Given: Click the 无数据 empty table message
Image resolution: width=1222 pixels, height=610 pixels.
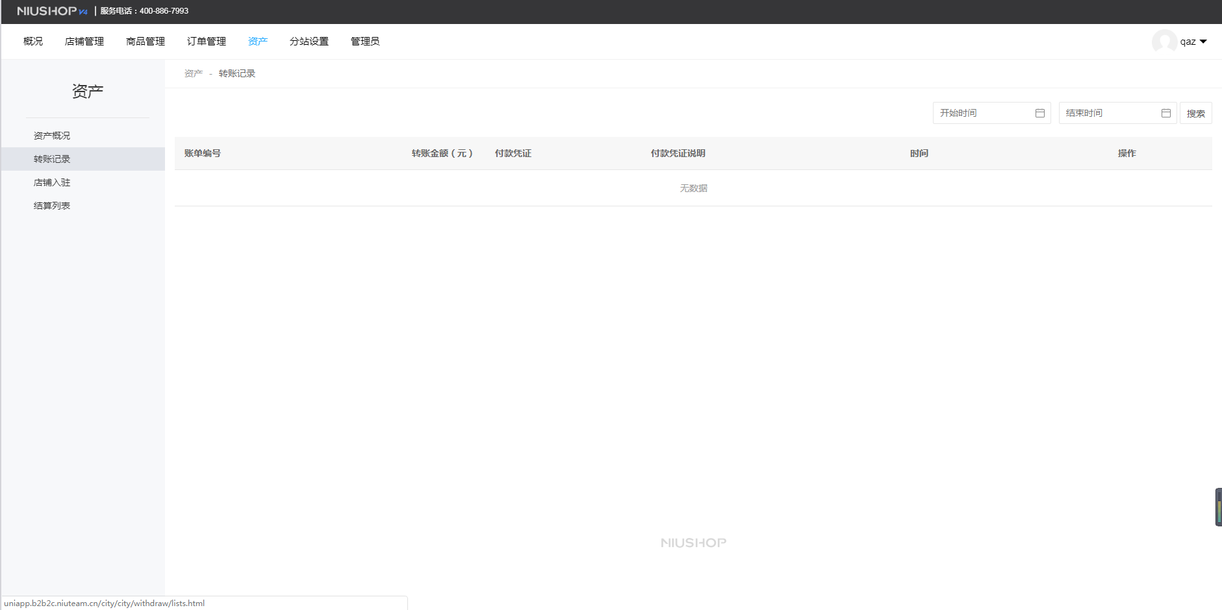Looking at the screenshot, I should [x=694, y=188].
